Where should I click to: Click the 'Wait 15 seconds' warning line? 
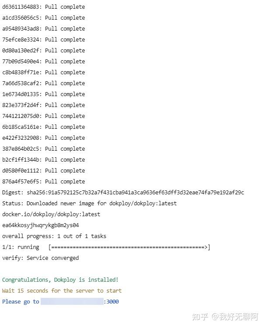coord(62,291)
